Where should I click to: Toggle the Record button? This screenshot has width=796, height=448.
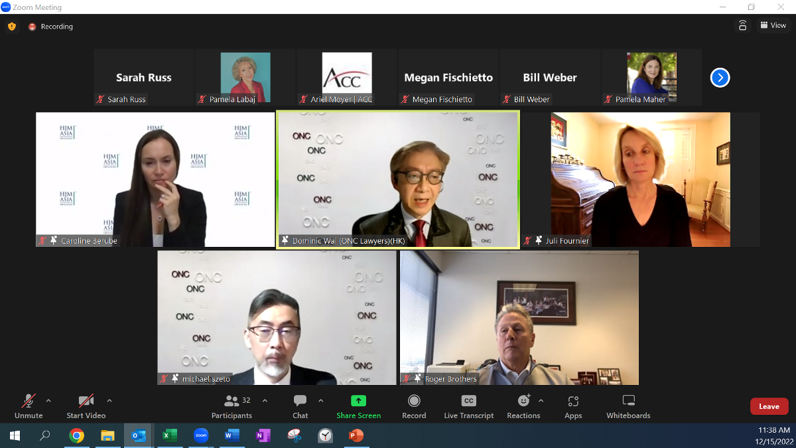(x=414, y=406)
